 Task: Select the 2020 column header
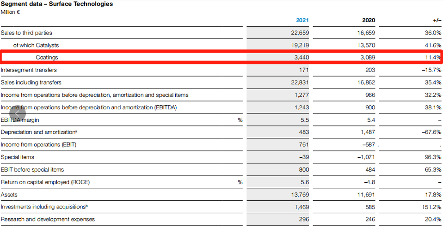369,20
